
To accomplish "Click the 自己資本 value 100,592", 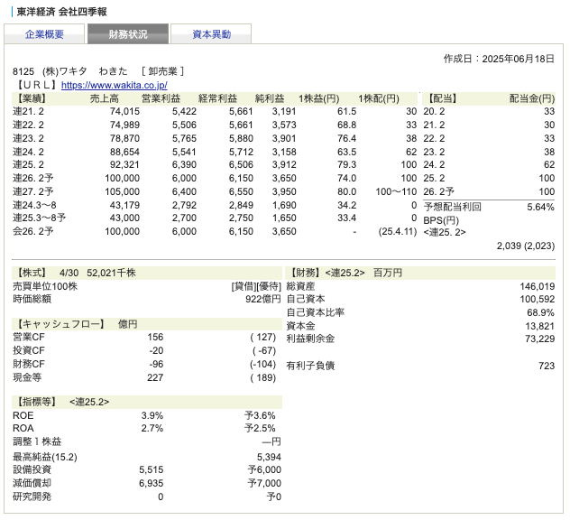I will click(x=538, y=299).
